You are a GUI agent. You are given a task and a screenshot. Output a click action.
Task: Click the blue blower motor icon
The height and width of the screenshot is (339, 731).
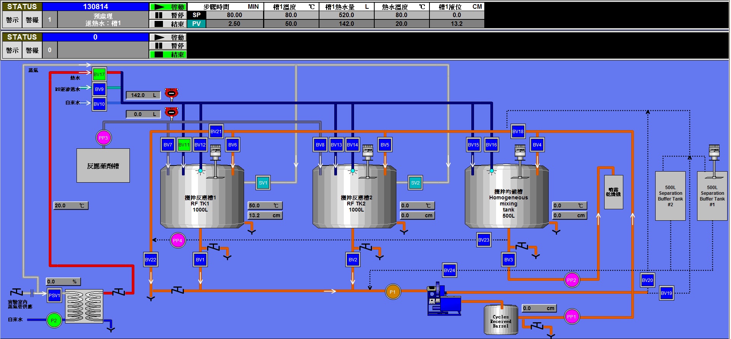coord(444,301)
